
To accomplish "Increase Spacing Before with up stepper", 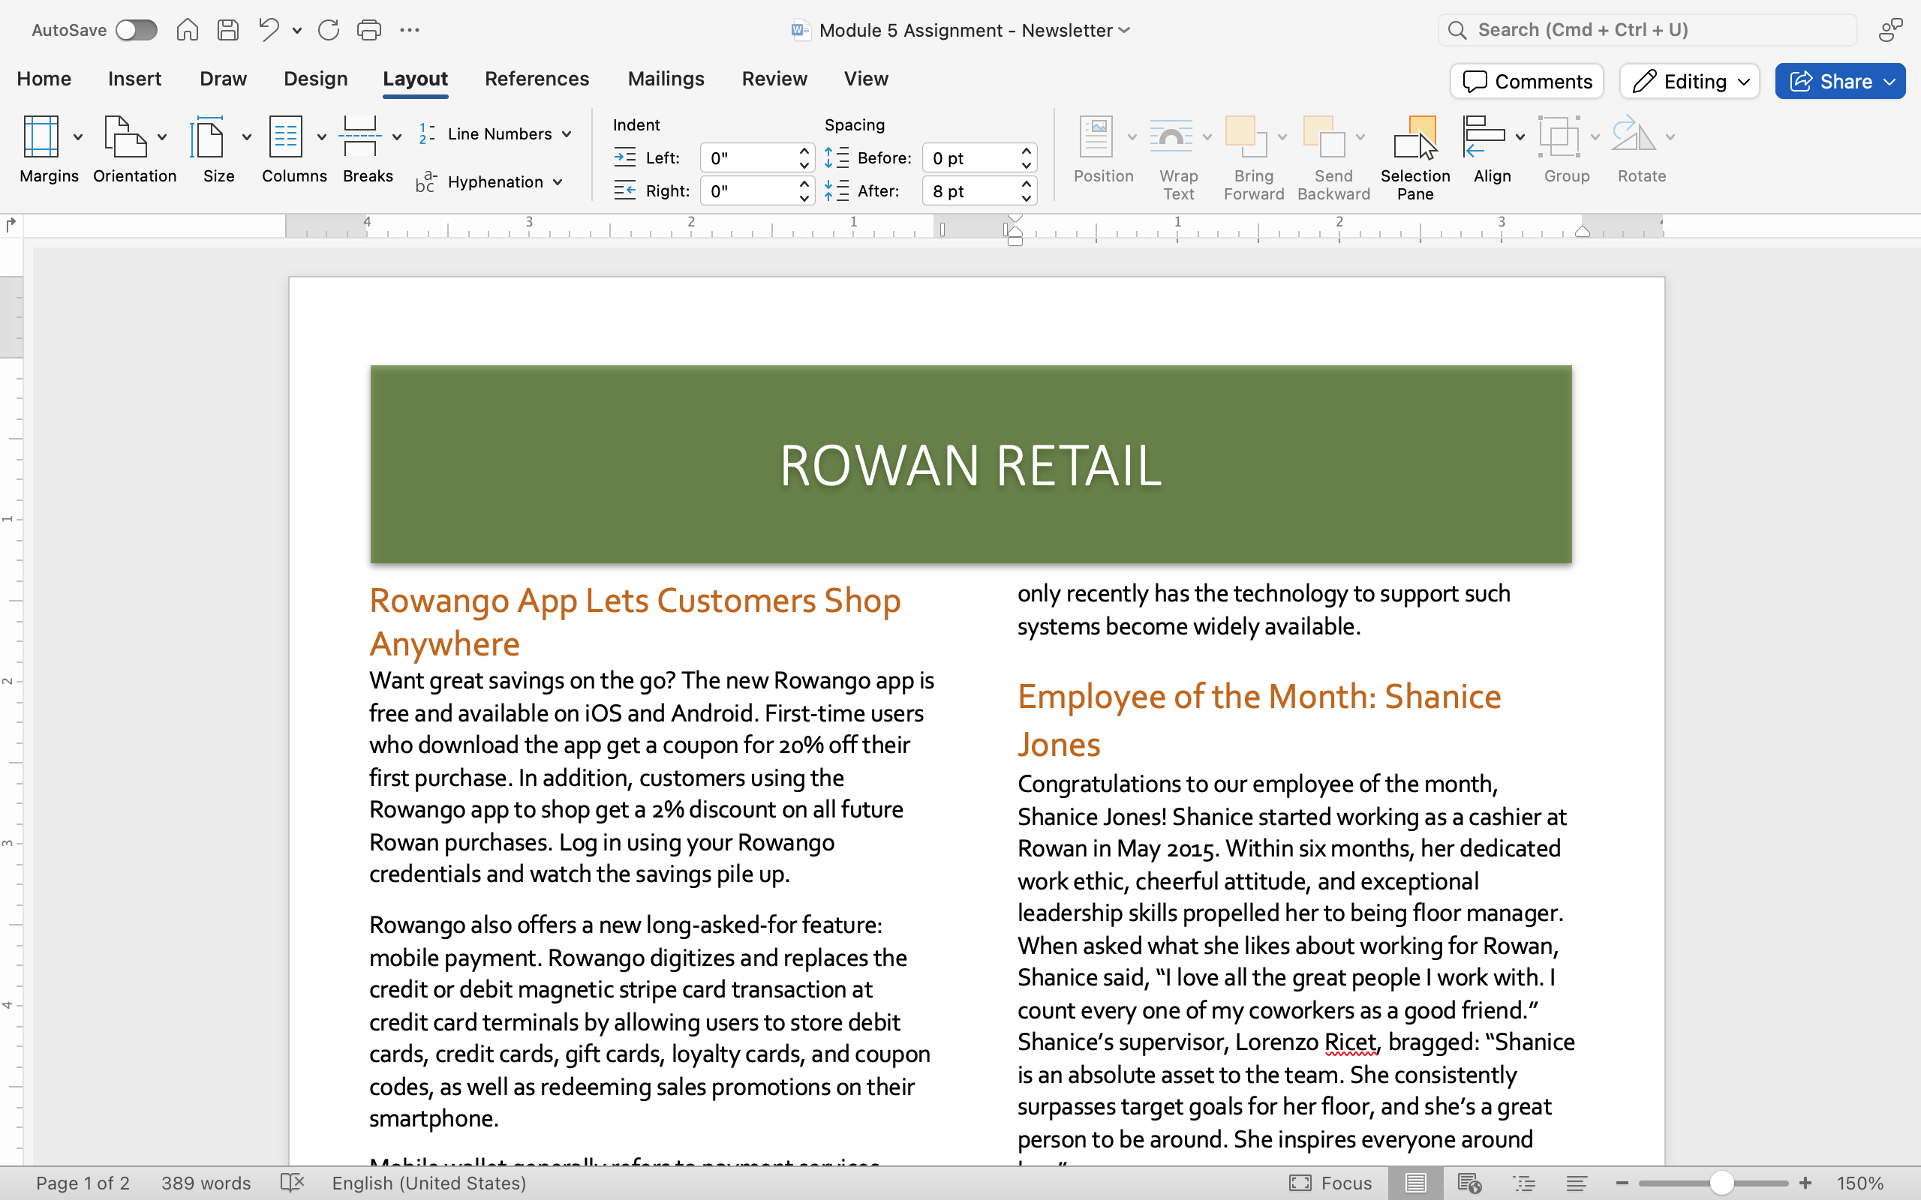I will pyautogui.click(x=1027, y=150).
